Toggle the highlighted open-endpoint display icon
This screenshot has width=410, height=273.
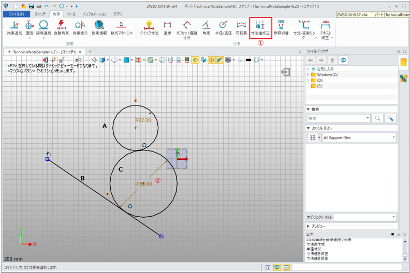[x=195, y=60]
